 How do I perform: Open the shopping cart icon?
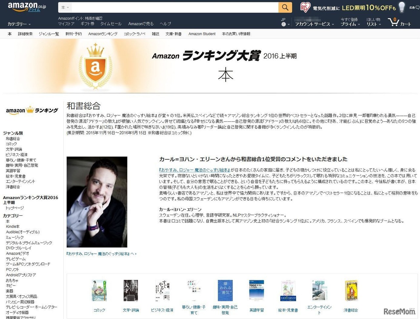click(393, 22)
